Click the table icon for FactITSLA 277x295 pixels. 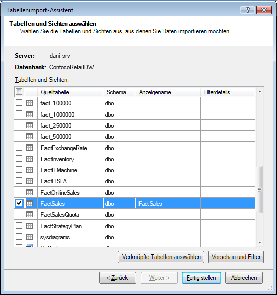point(29,181)
